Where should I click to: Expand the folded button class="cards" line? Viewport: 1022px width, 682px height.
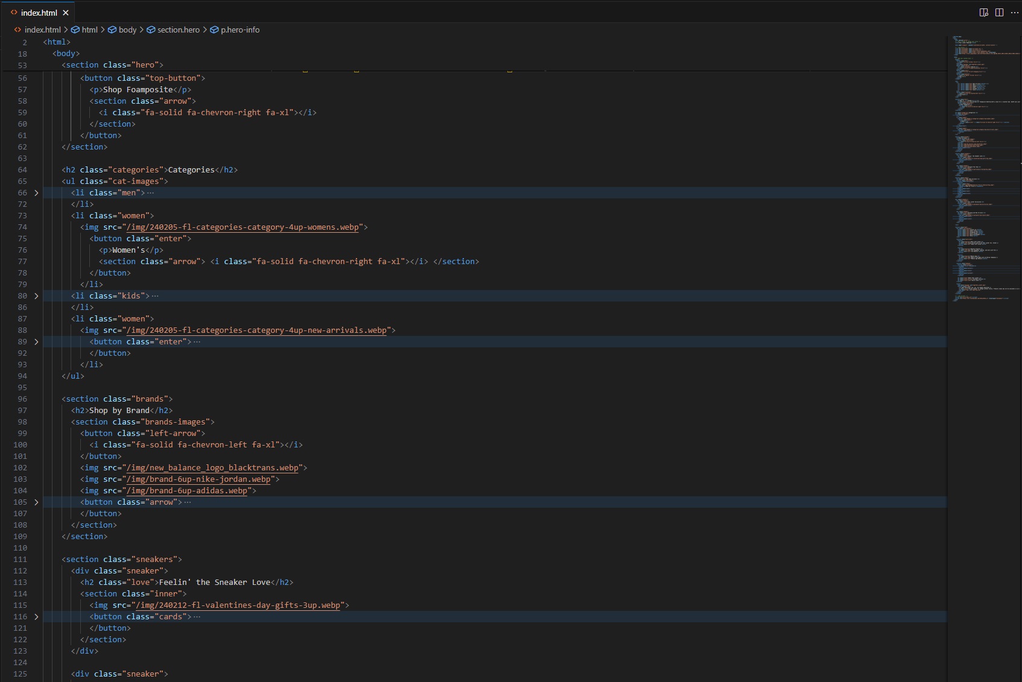pos(36,617)
